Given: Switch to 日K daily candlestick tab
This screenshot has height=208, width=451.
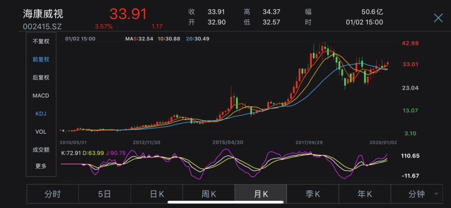Looking at the screenshot, I should [157, 194].
